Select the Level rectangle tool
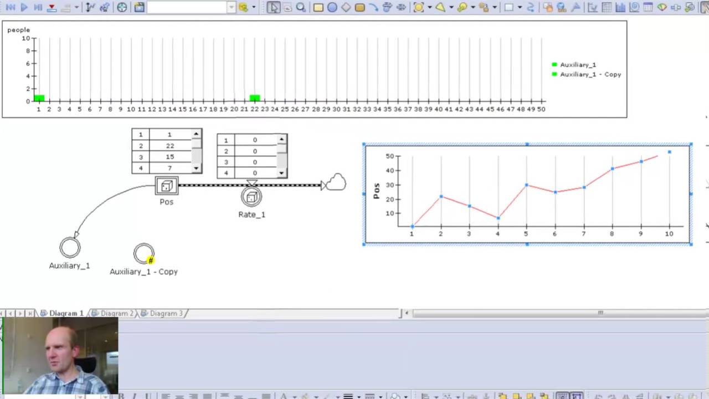 318,7
